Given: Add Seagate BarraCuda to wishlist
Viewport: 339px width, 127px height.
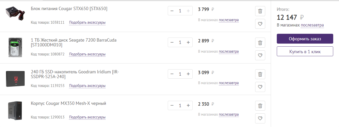Looking at the screenshot, I should [x=260, y=55].
